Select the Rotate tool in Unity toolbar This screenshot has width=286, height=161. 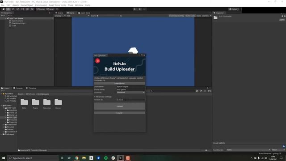[13, 9]
